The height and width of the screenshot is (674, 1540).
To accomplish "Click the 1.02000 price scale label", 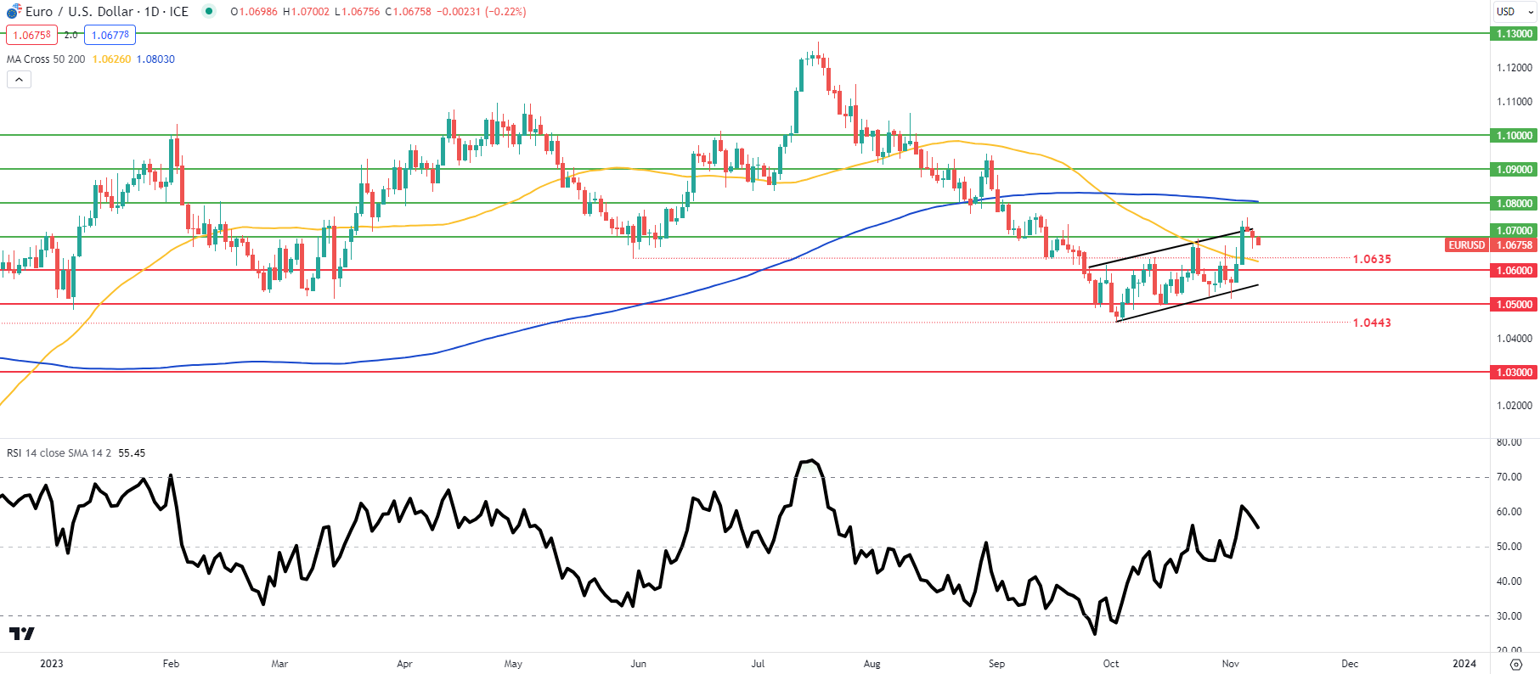I will (x=1514, y=405).
